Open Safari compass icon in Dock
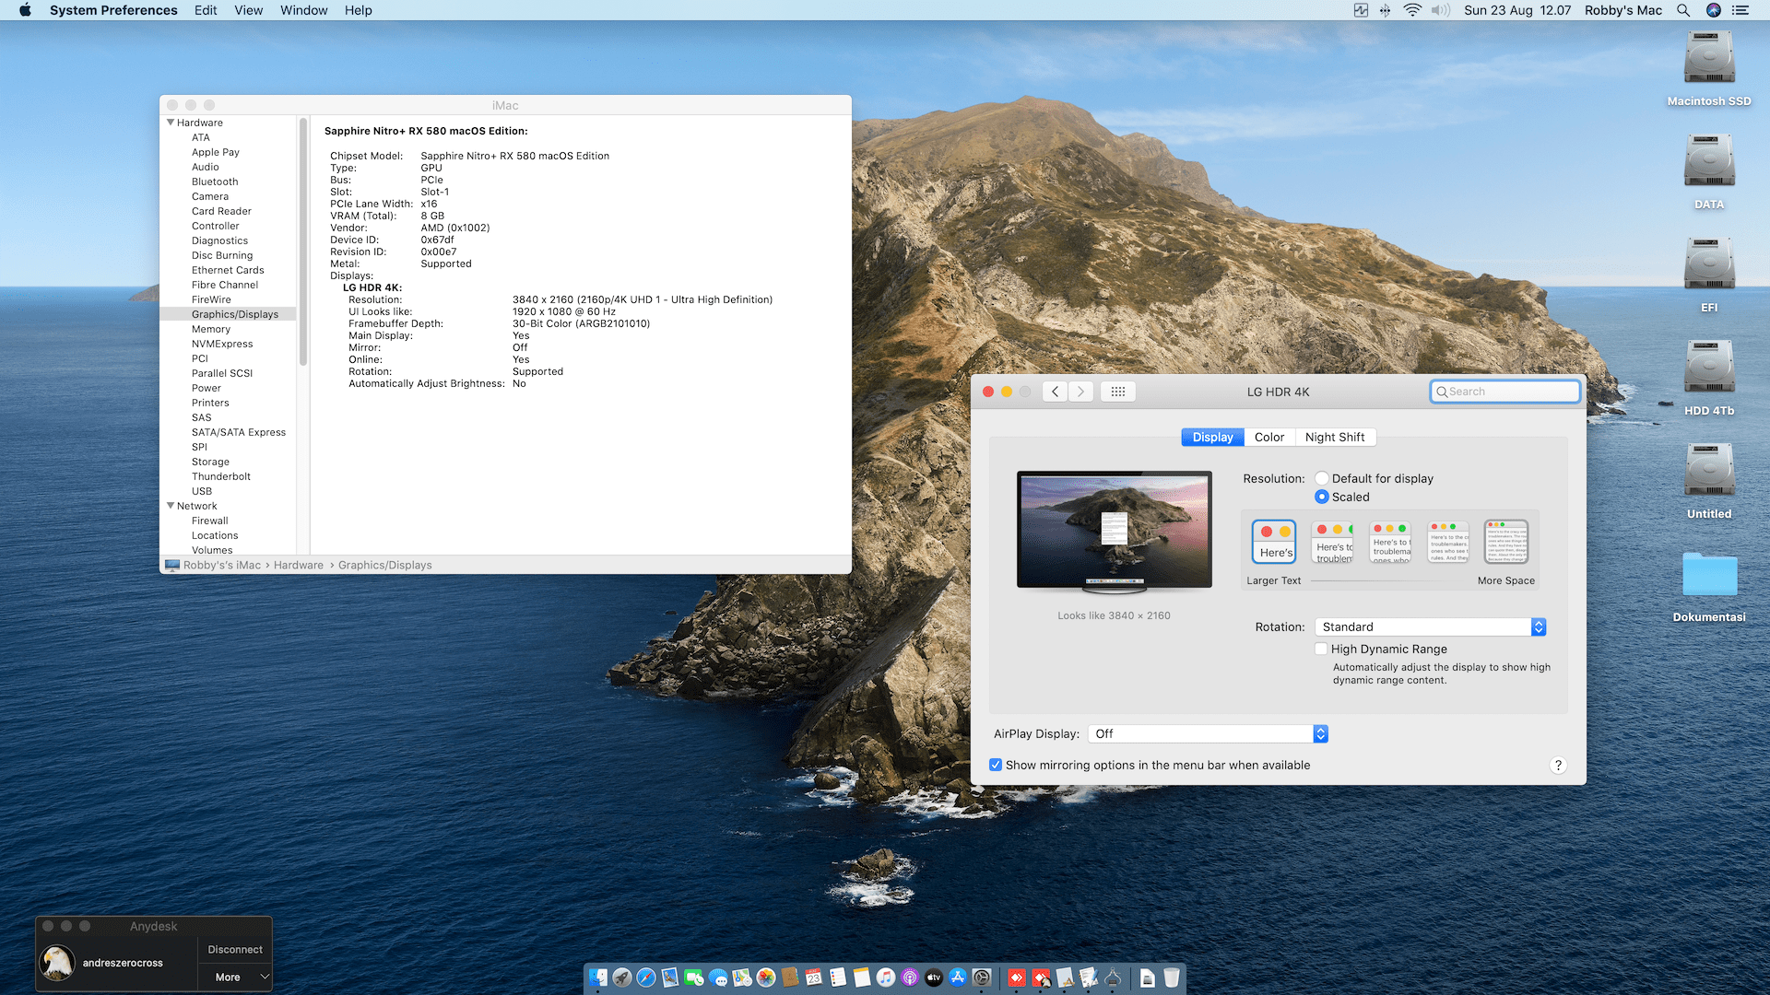Screen dimensions: 1770x995 coord(646,977)
